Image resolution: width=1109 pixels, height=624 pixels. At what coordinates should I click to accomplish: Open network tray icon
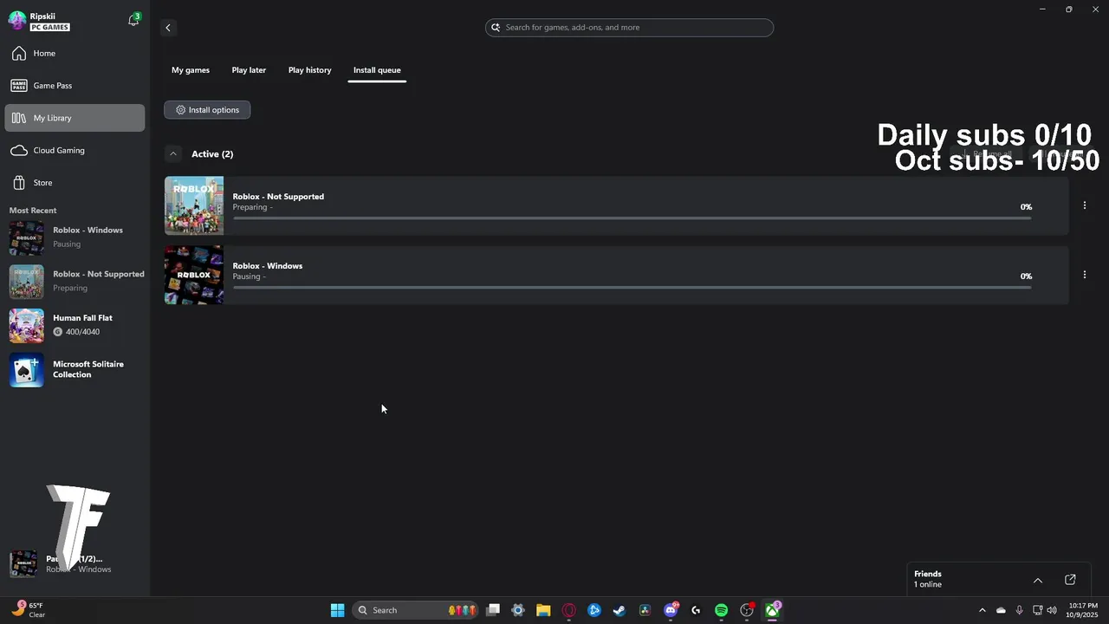click(1037, 610)
